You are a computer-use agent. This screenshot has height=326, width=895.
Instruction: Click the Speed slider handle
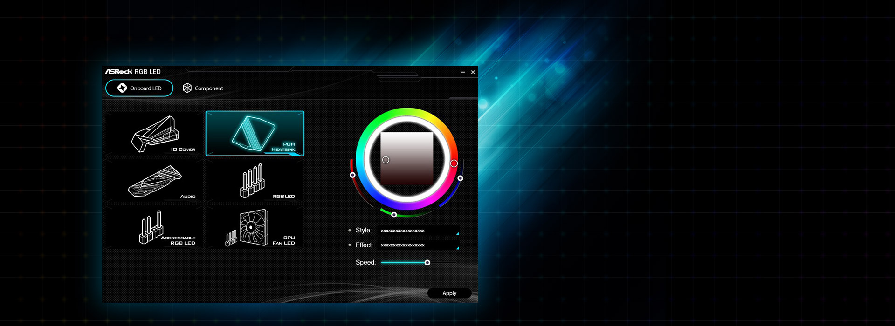coord(427,263)
